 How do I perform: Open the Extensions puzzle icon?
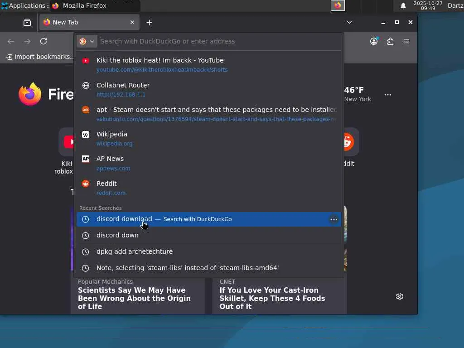coord(390,41)
